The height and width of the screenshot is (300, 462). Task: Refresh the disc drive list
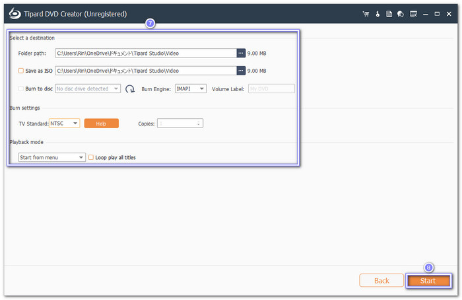coord(129,89)
